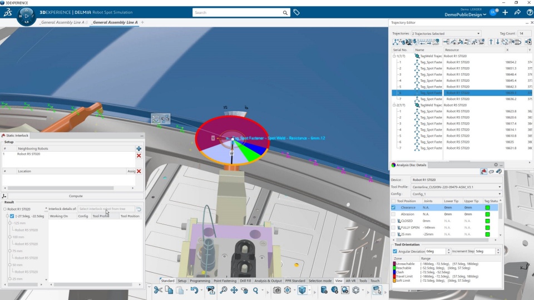The image size is (534, 300).
Task: Click red X in Location row
Action: (139, 171)
